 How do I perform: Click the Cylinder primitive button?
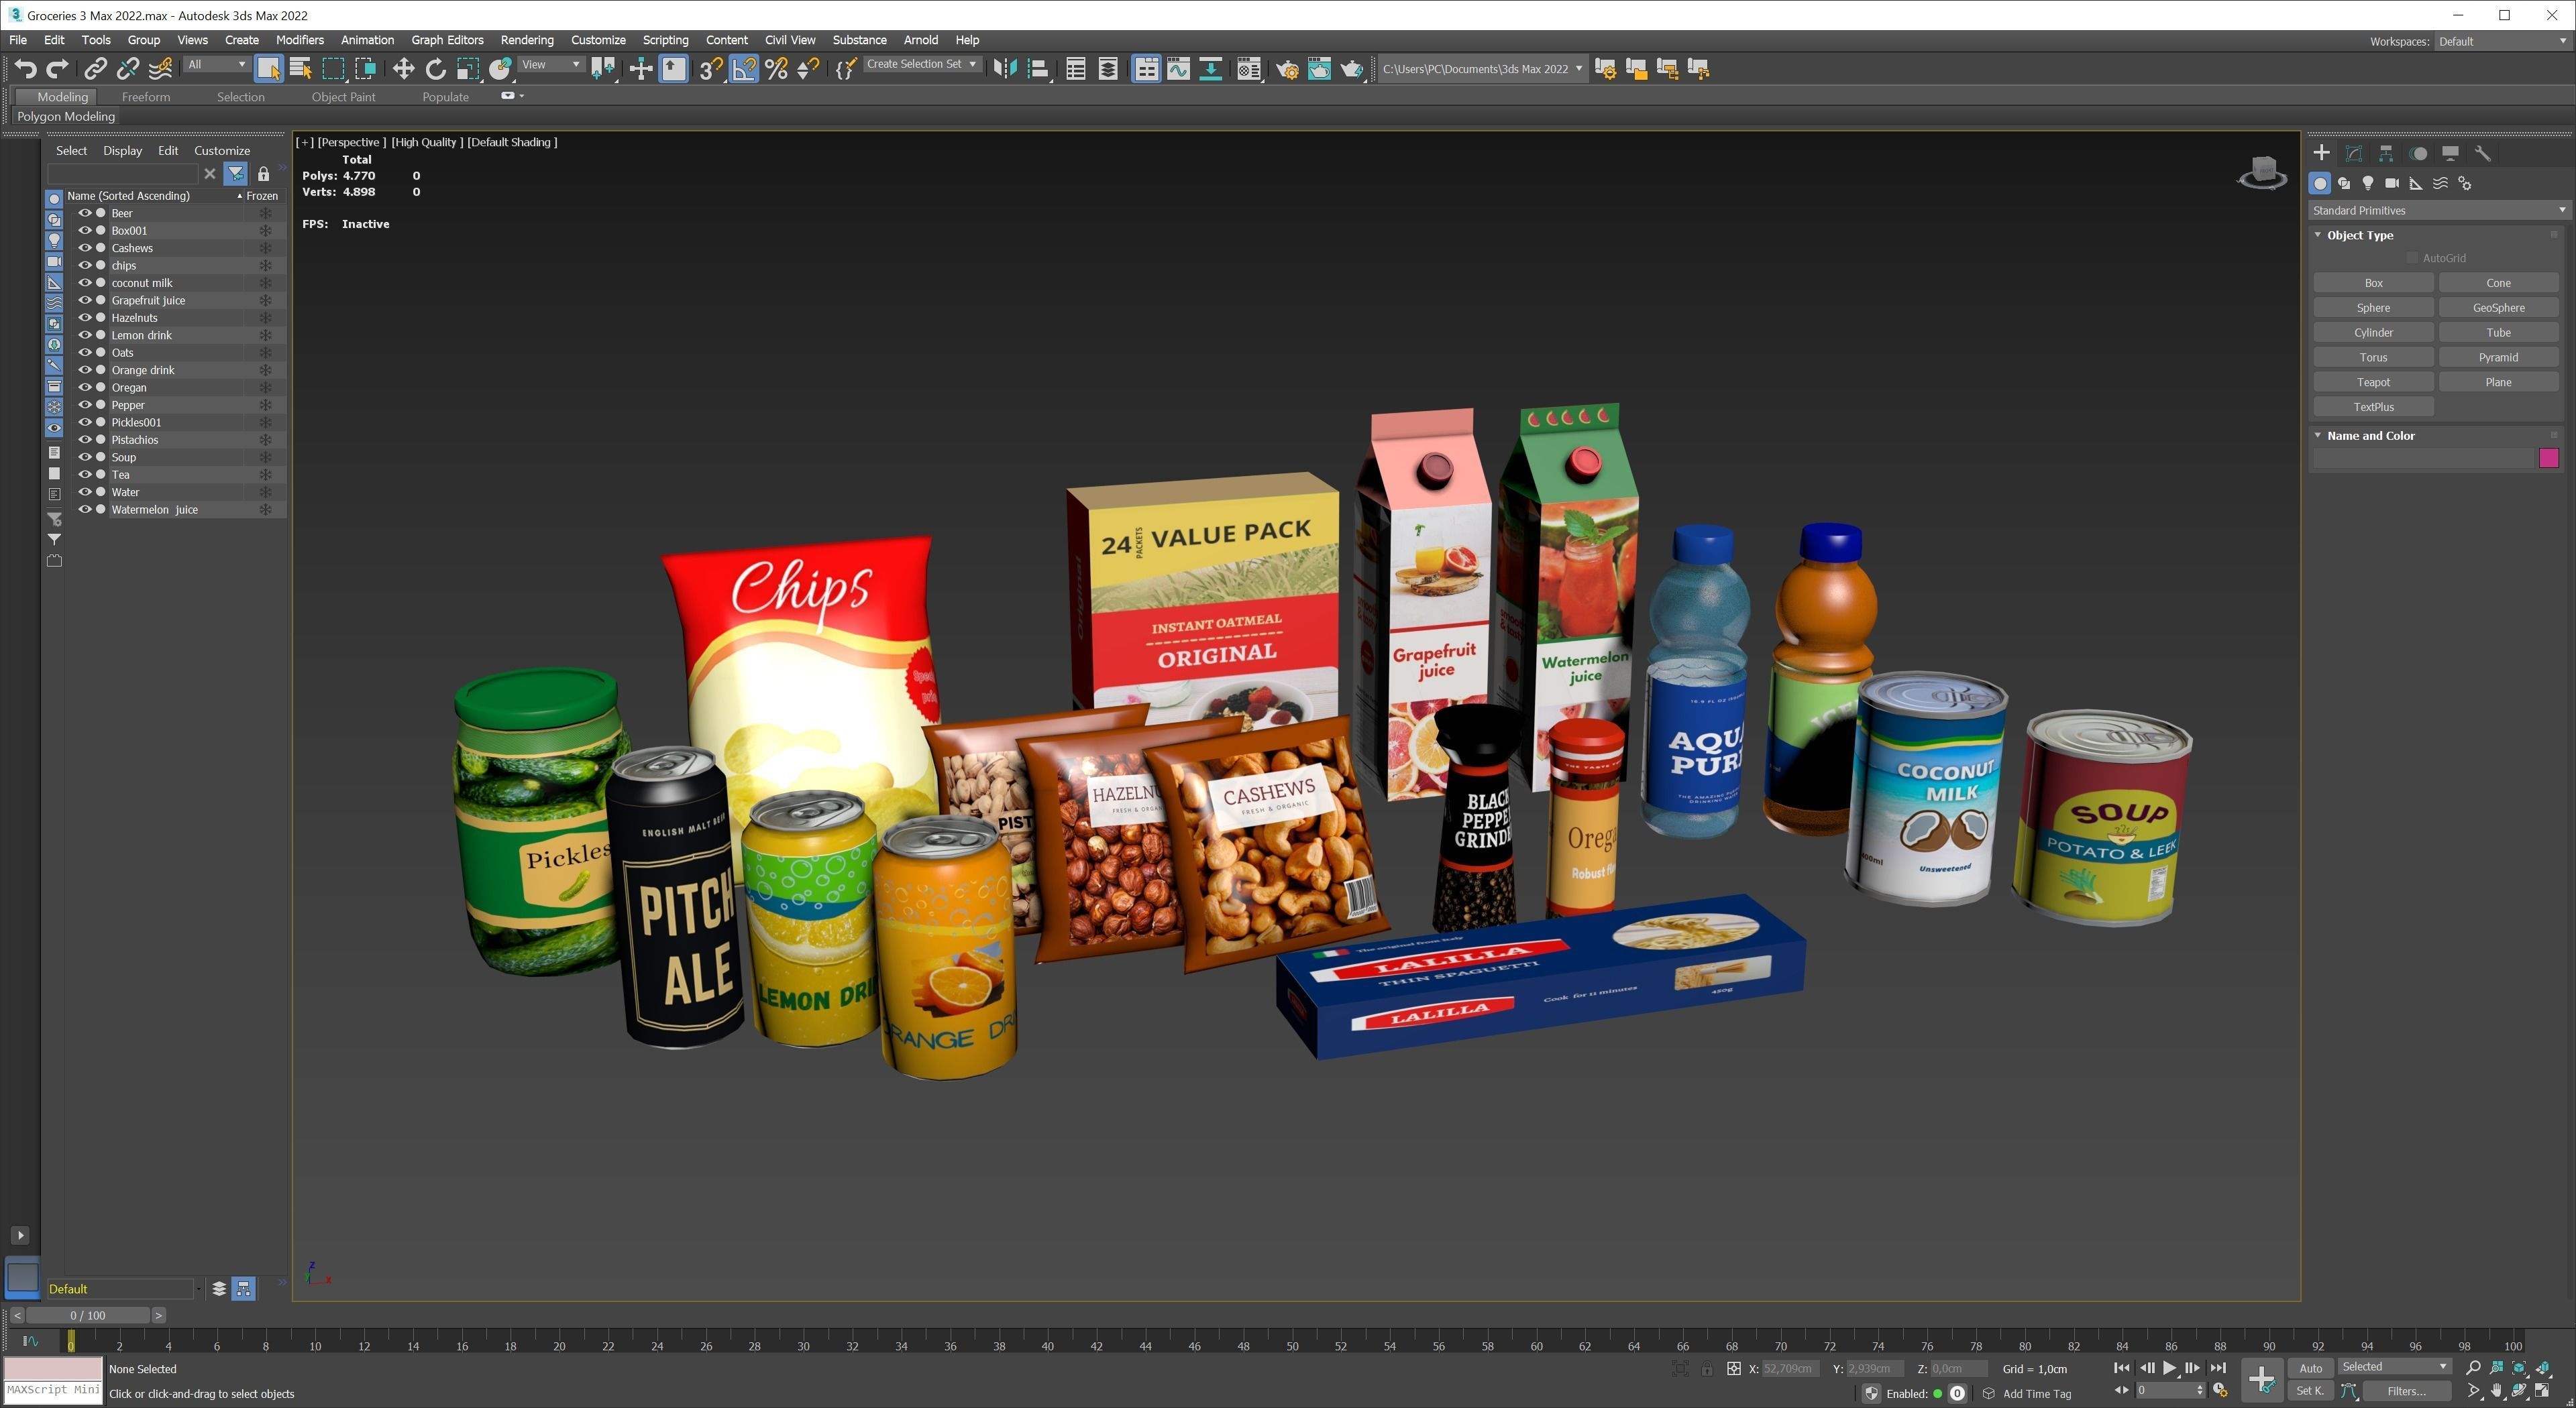pos(2373,333)
